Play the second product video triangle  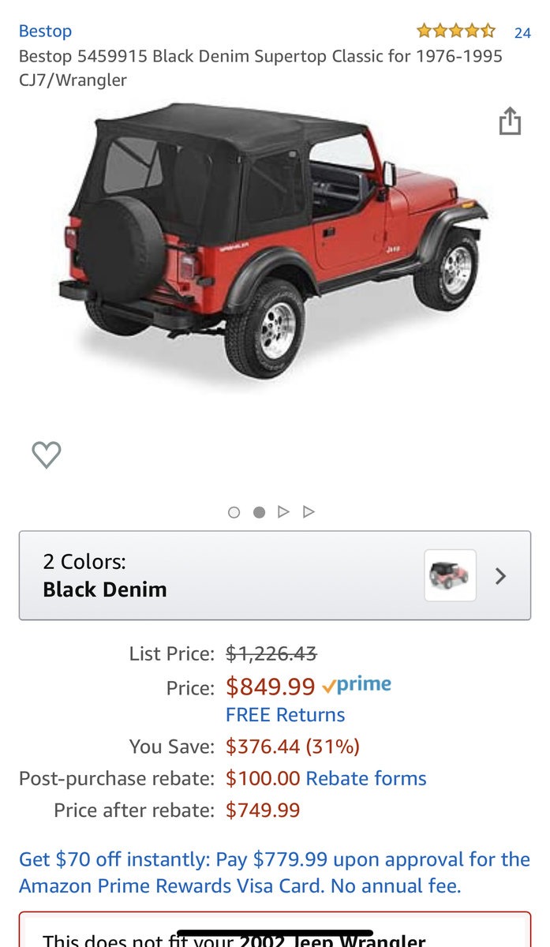tap(309, 512)
